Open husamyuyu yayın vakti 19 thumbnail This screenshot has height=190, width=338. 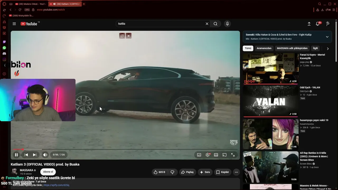point(271,134)
